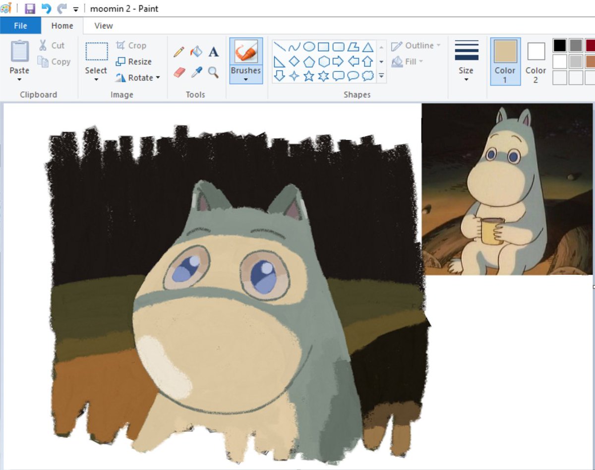Select the Color picker eyedropper tool
The height and width of the screenshot is (470, 595).
coord(196,72)
